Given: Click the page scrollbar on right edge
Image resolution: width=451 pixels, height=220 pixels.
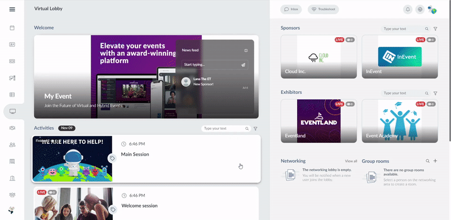Looking at the screenshot, I should pos(449,72).
